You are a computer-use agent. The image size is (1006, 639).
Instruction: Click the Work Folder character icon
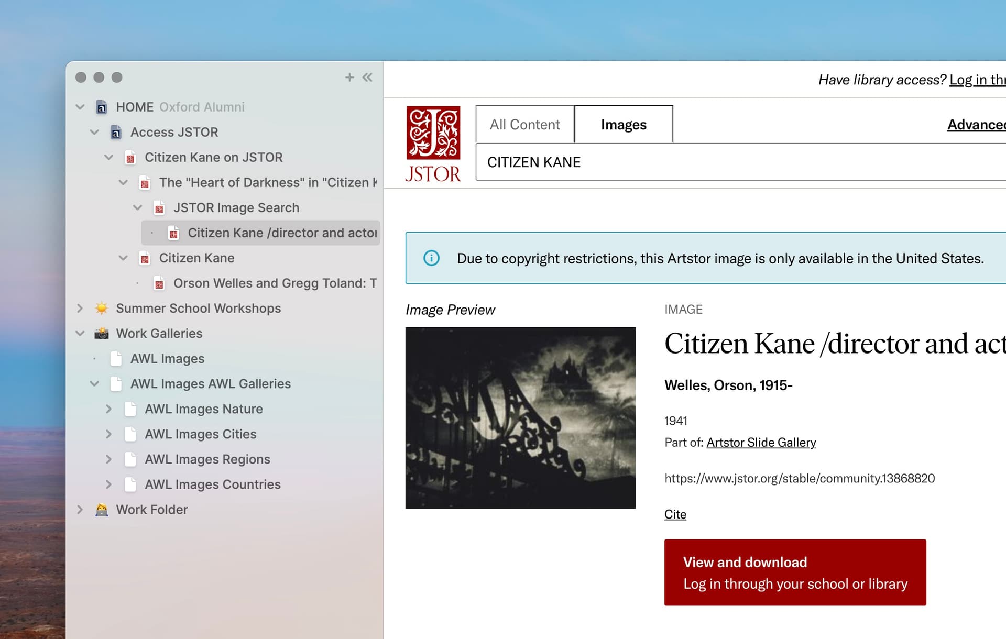pyautogui.click(x=101, y=509)
